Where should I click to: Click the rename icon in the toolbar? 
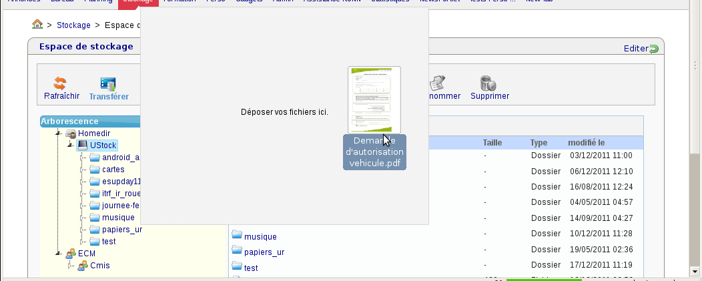click(x=438, y=83)
